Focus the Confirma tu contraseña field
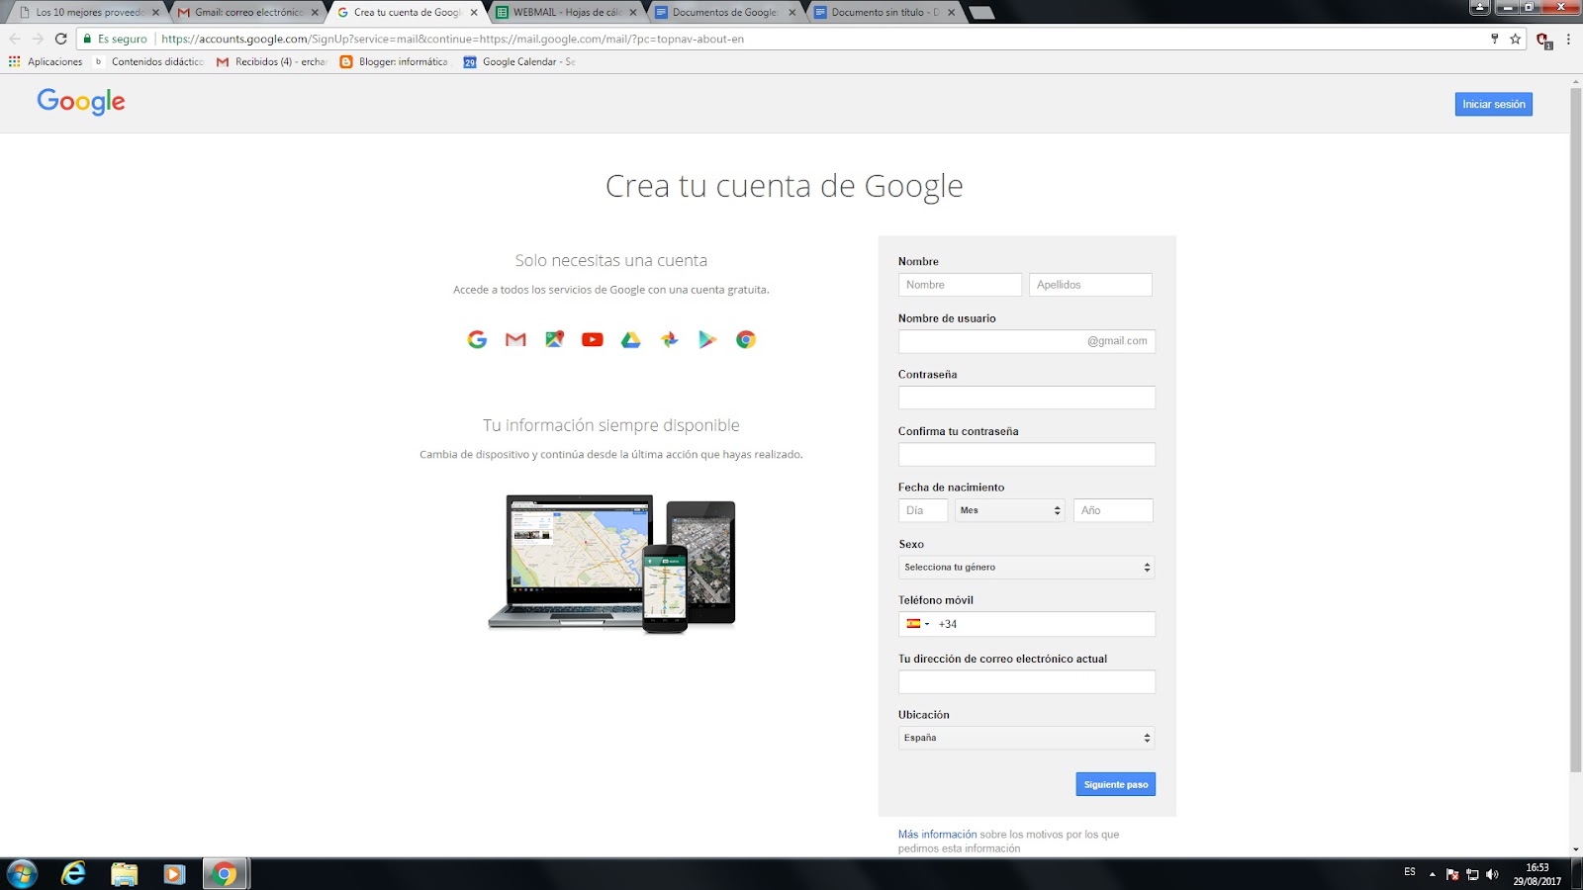The image size is (1583, 890). pos(1026,455)
